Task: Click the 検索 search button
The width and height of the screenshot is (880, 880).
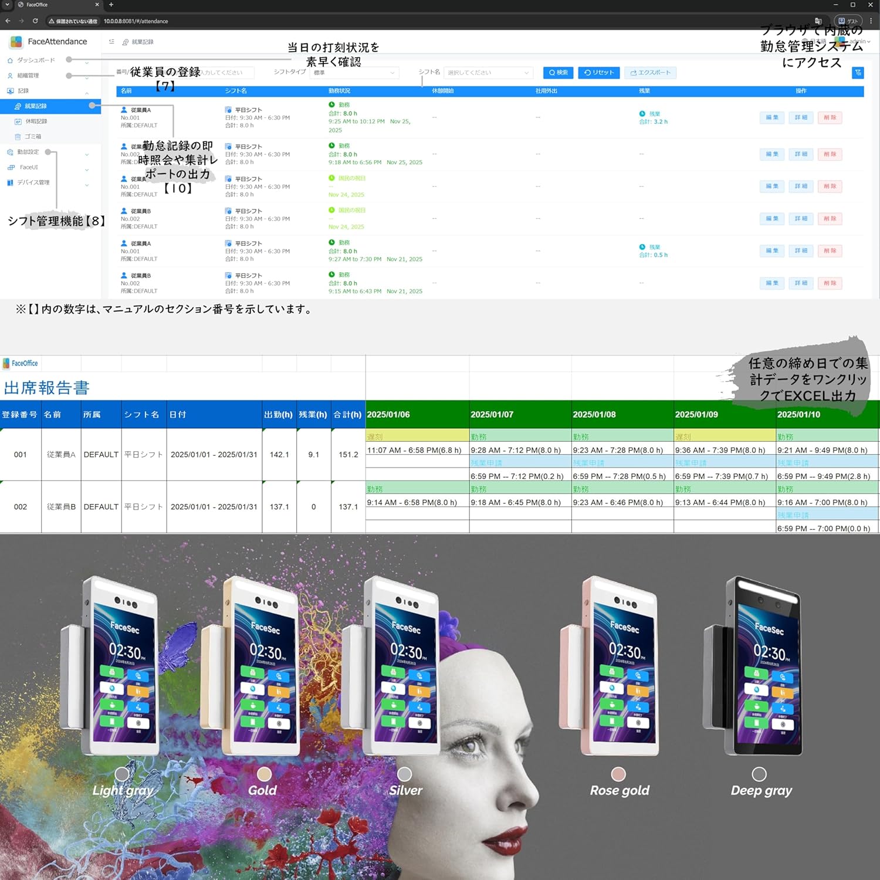Action: [557, 73]
